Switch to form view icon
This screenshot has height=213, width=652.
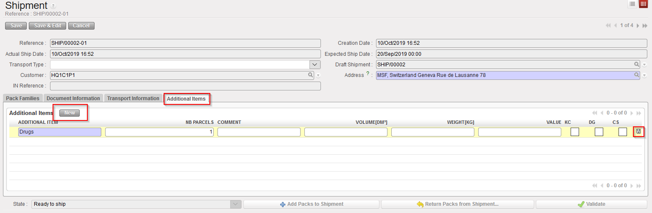point(643,4)
